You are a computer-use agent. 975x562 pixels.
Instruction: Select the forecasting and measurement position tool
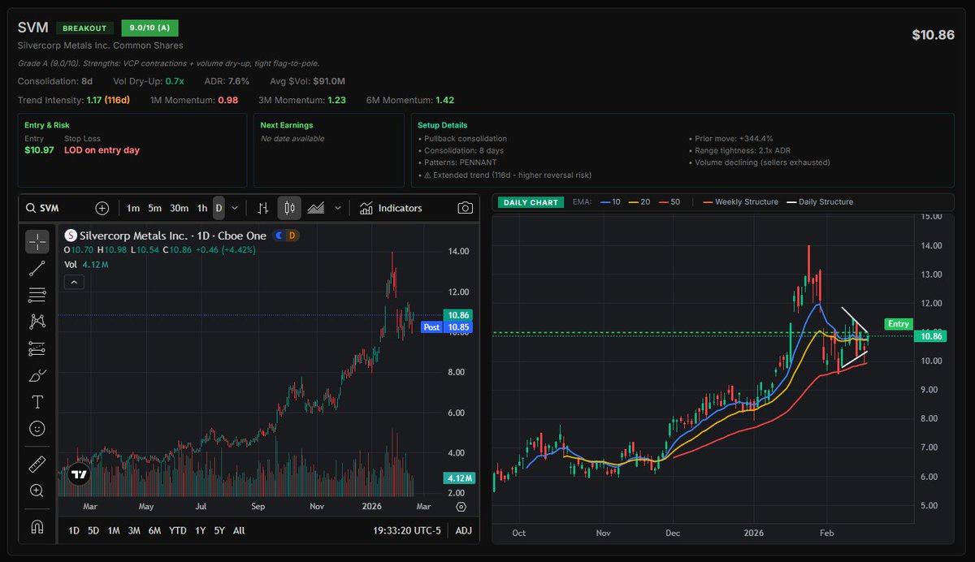37,348
